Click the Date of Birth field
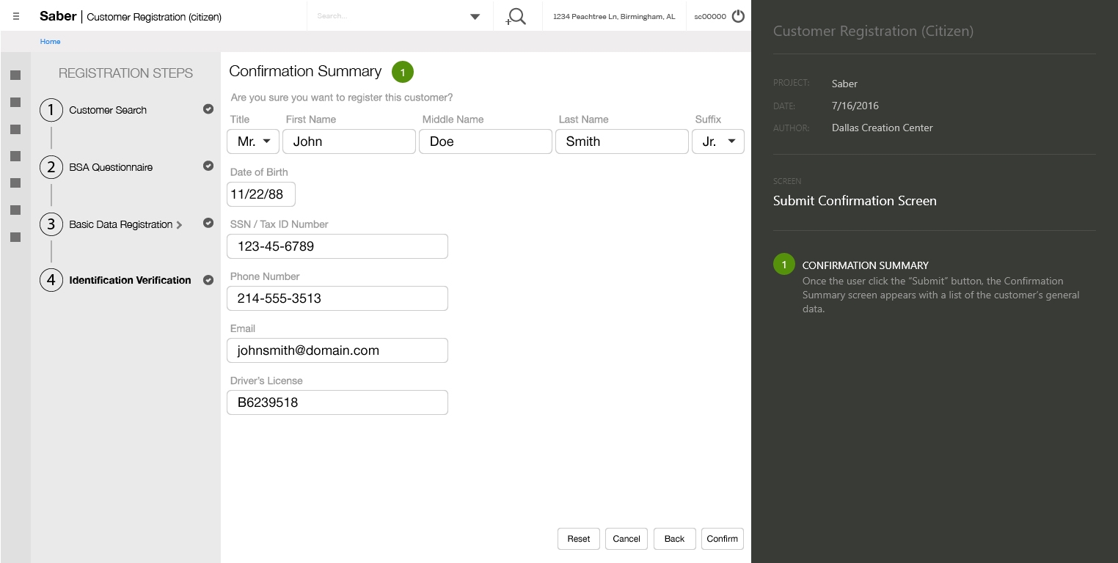The width and height of the screenshot is (1118, 563). [261, 194]
